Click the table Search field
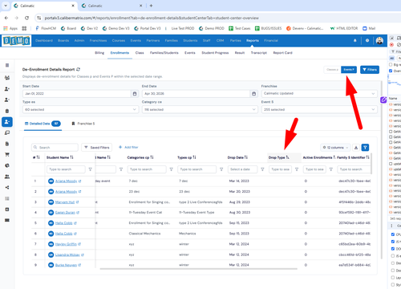 click(55, 148)
